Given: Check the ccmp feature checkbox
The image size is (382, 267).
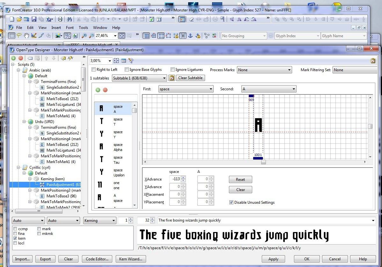Looking at the screenshot, I should [x=15, y=229].
